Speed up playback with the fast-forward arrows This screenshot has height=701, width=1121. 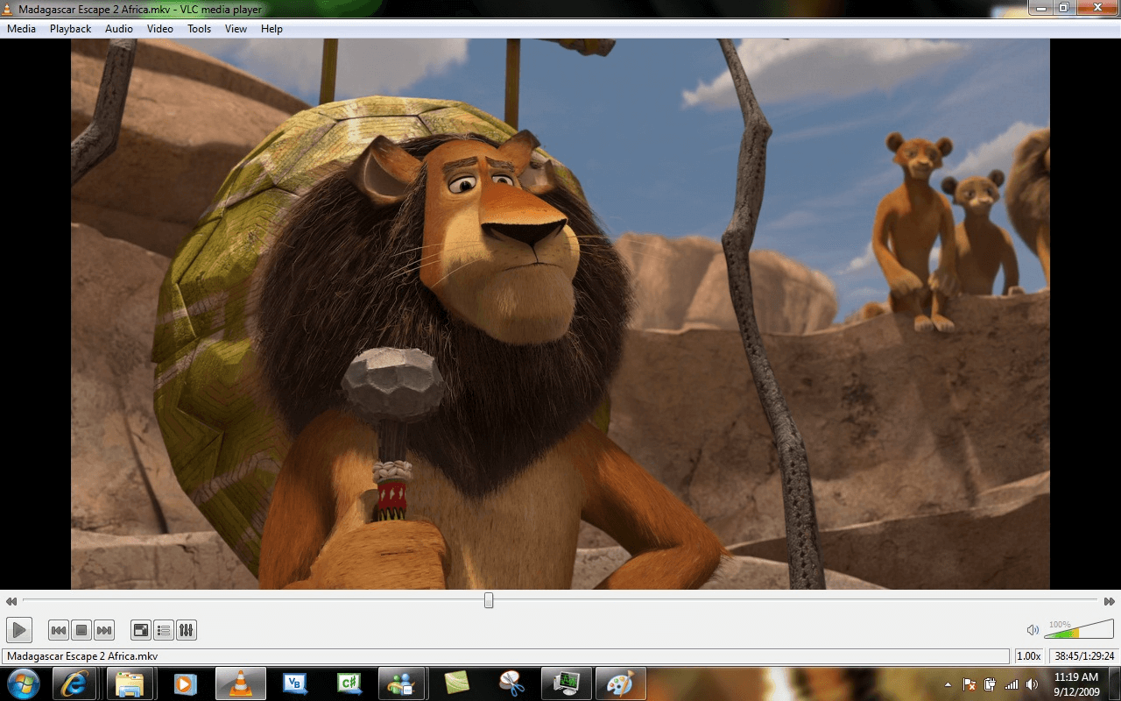[x=1109, y=601]
